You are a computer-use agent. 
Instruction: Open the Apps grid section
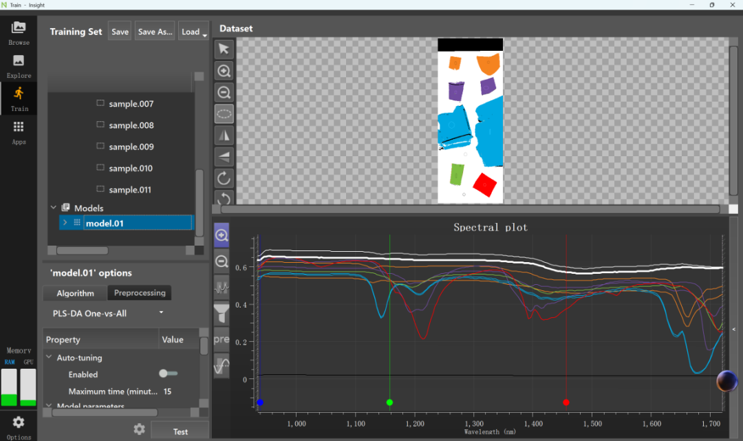click(x=19, y=132)
